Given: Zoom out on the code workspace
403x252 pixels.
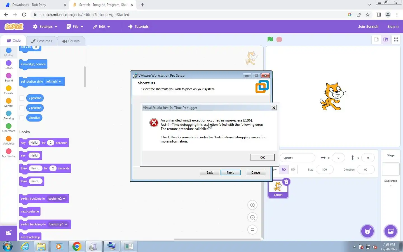Looking at the screenshot, I should 252,218.
